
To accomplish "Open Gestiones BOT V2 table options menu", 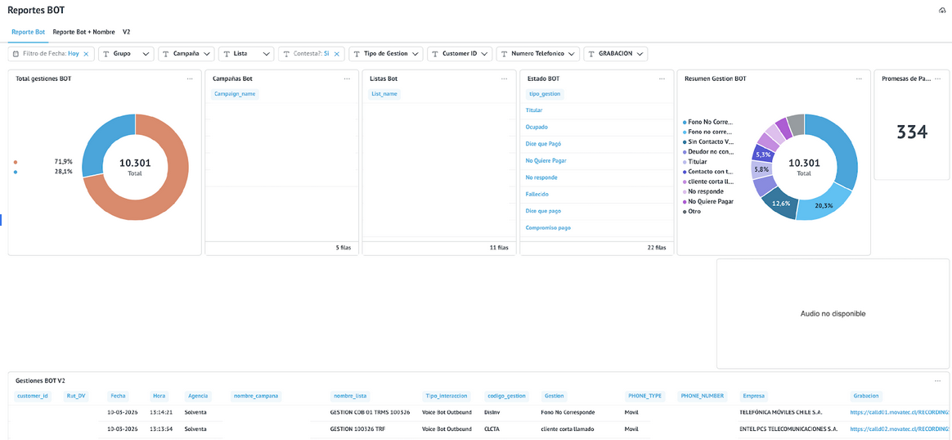I will [x=937, y=380].
